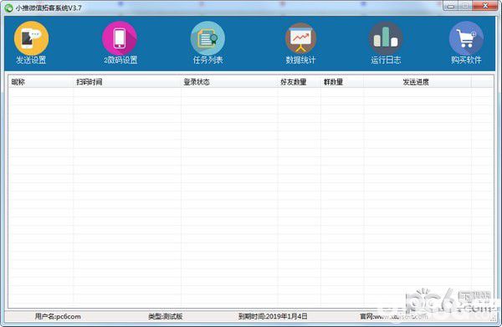The height and width of the screenshot is (327, 502).
Task: Close the 小推微信拓客系统 window
Action: [x=485, y=6]
